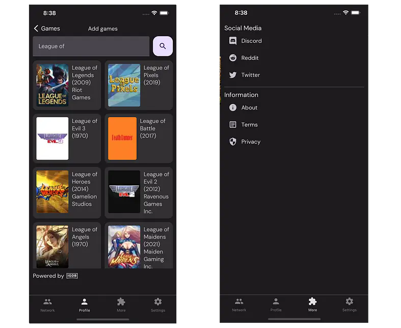Select League of Pixels cover art
401x328 pixels.
(x=124, y=85)
